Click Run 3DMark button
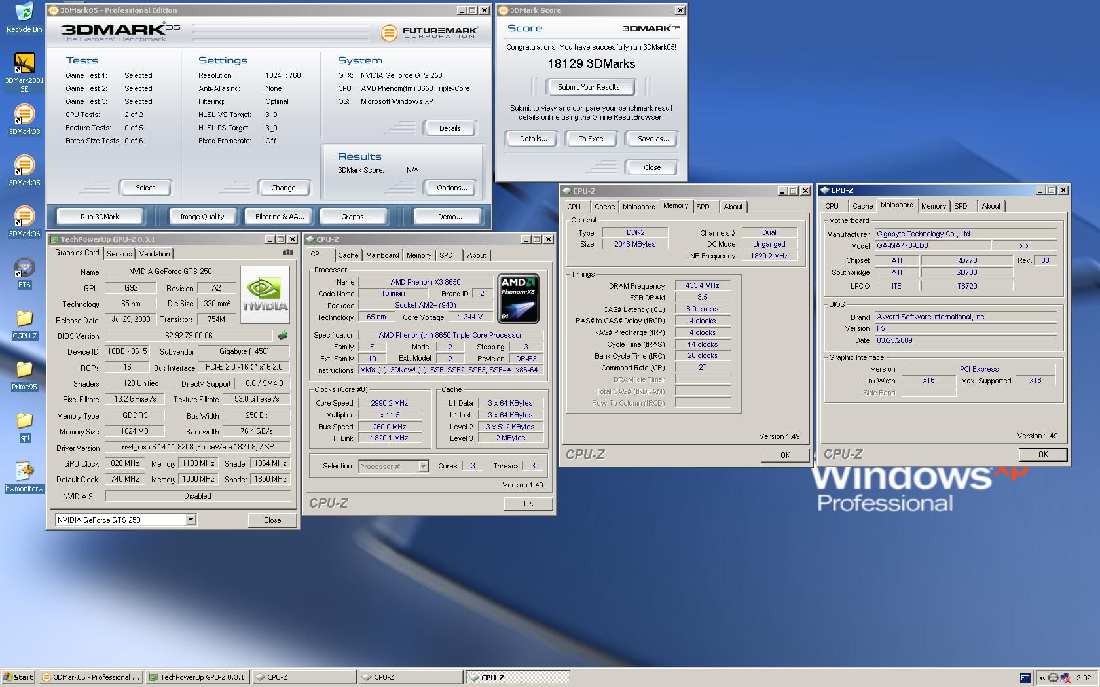 100,217
